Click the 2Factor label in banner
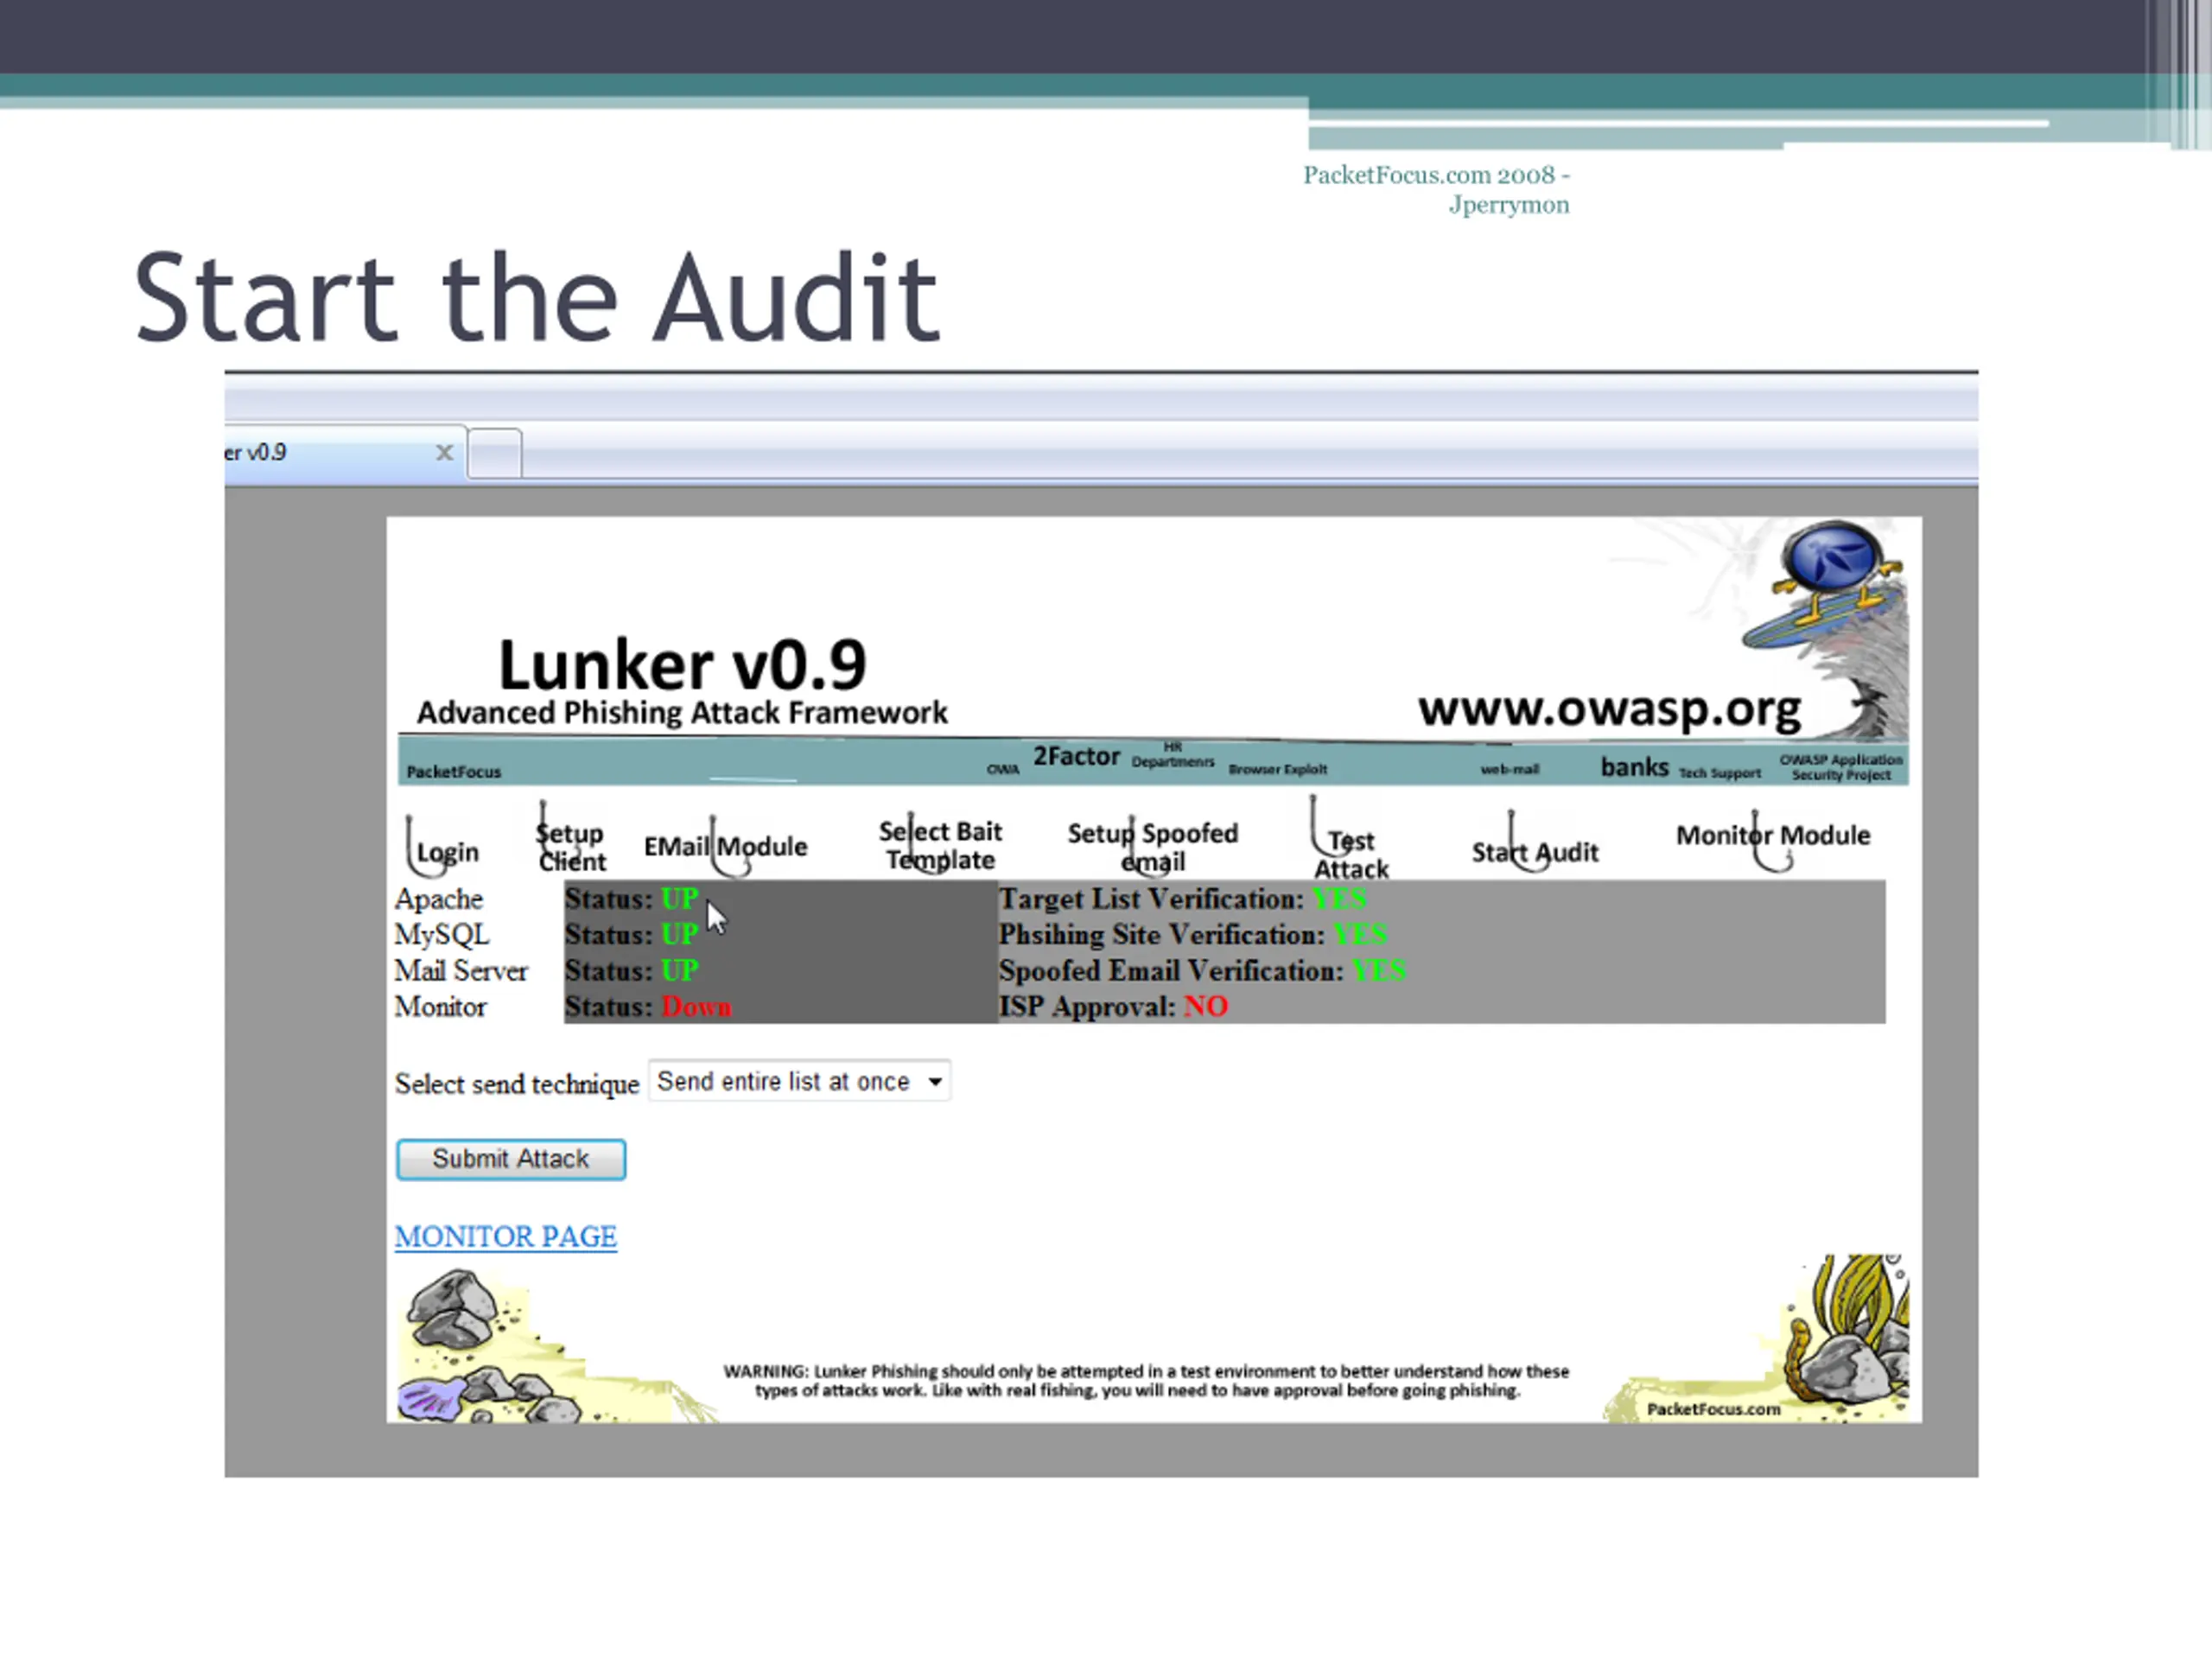 pos(1076,756)
